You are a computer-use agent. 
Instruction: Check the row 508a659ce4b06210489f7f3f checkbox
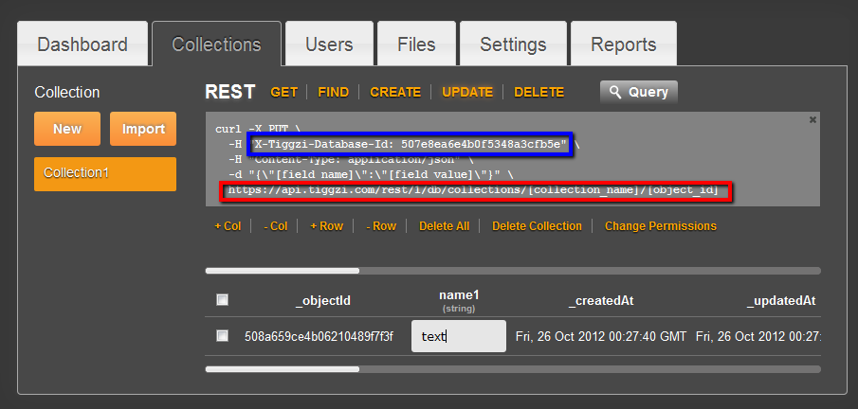coord(222,335)
